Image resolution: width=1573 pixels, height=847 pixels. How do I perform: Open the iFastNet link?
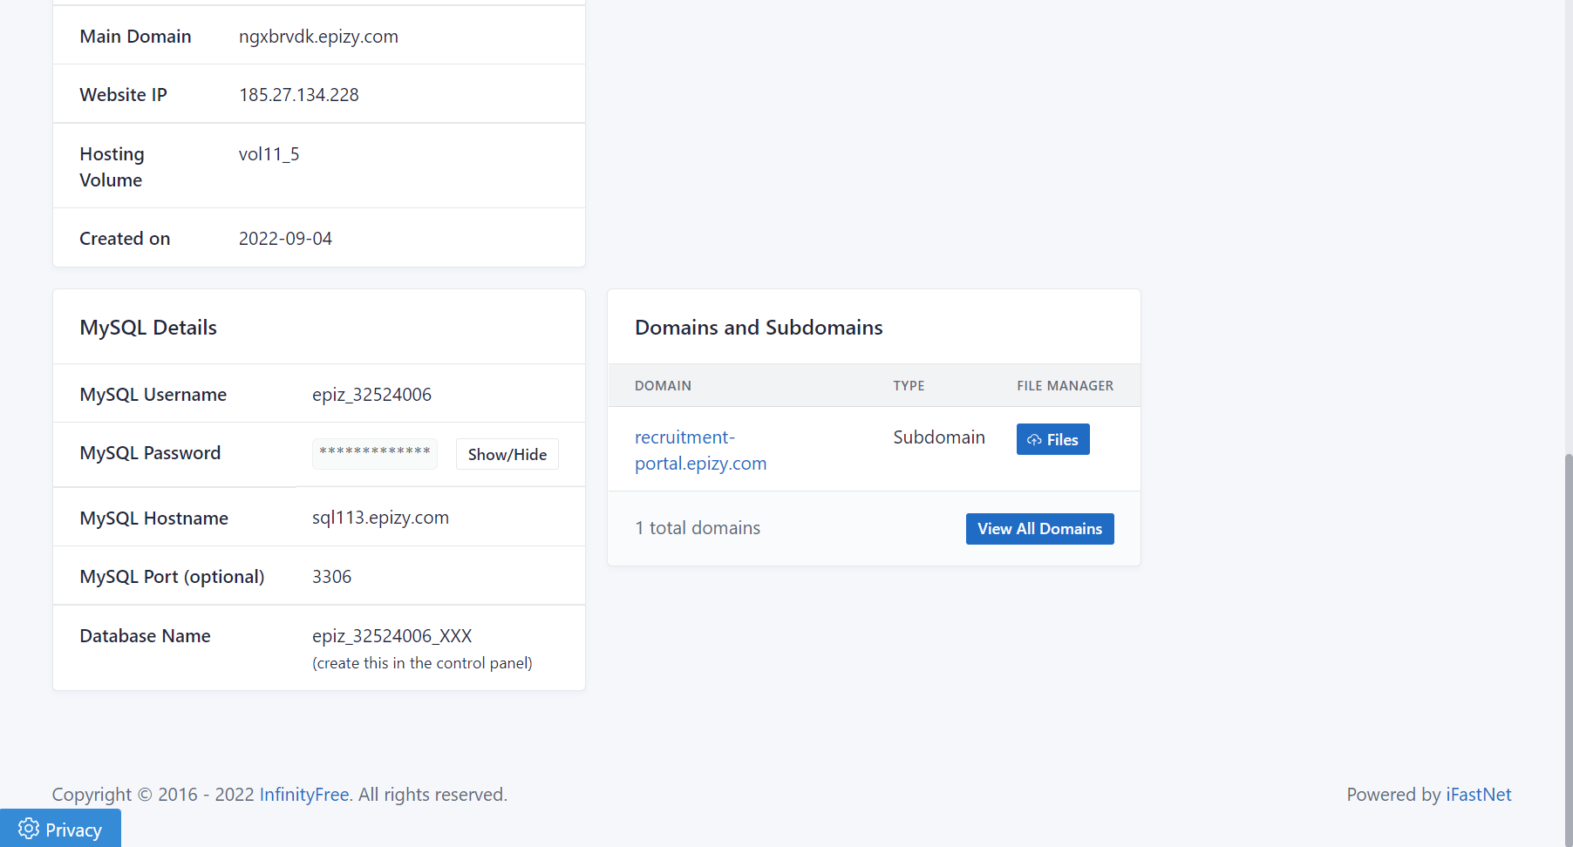1479,795
